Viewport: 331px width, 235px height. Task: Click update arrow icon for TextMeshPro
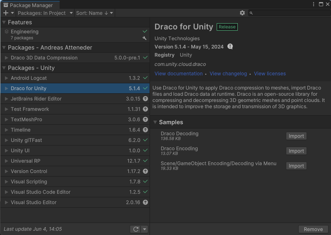(x=145, y=119)
